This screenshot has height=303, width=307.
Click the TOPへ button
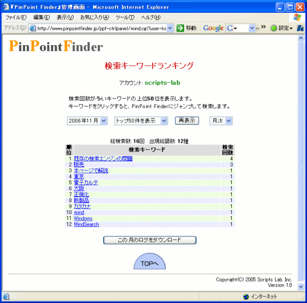149,262
